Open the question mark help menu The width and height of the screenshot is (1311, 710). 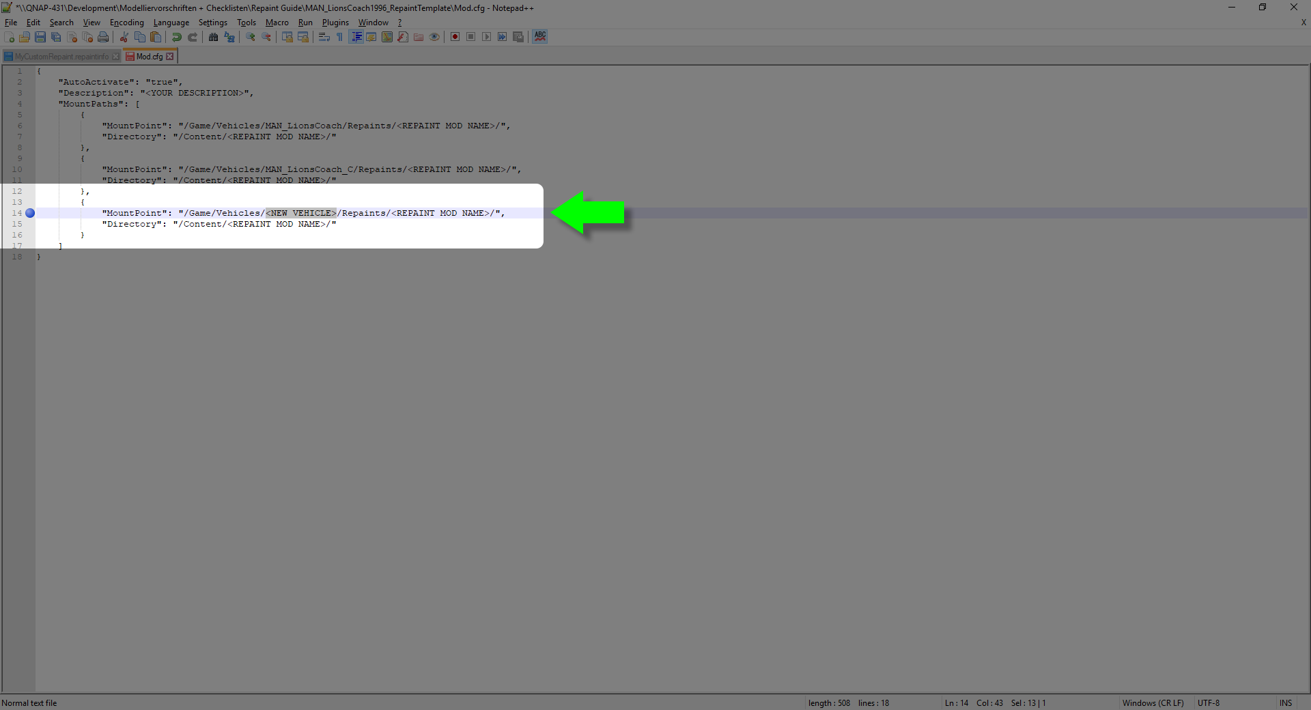(400, 23)
